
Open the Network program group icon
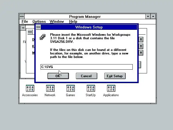tap(50, 88)
